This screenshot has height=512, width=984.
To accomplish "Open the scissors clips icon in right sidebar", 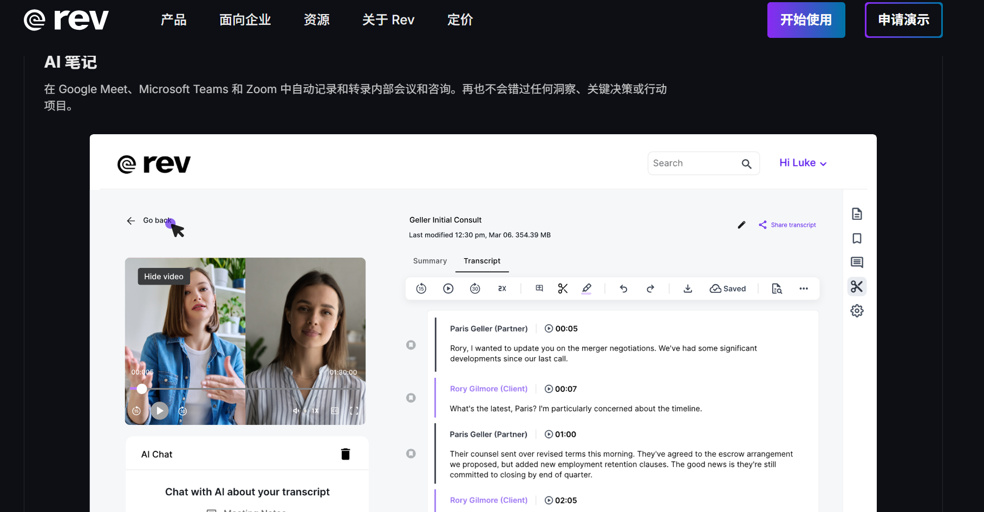I will (x=857, y=286).
